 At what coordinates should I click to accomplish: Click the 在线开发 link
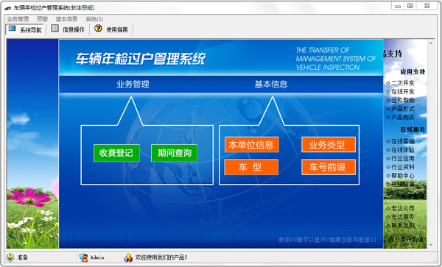pyautogui.click(x=402, y=92)
